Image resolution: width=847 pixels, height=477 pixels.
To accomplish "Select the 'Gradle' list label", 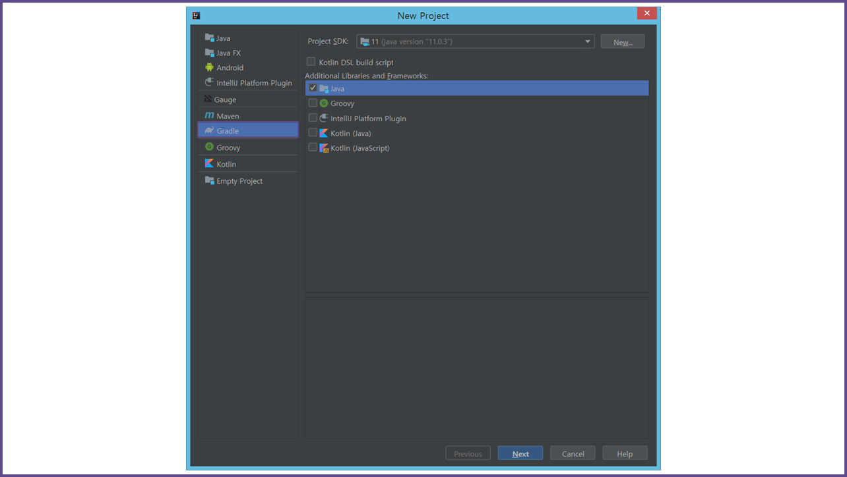I will click(x=228, y=131).
